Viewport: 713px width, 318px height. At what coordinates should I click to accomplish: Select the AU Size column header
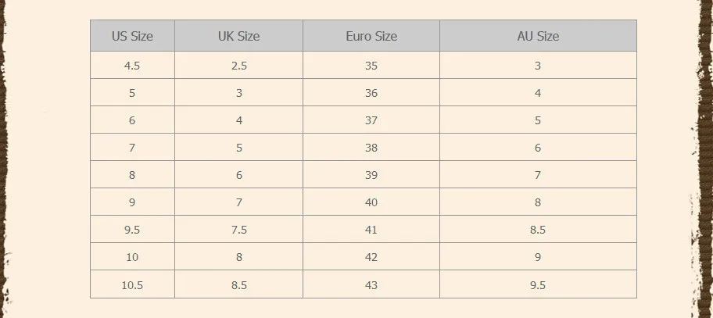point(538,36)
